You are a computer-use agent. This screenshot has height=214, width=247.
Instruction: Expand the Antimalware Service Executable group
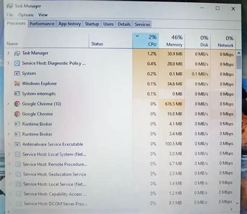(9, 144)
